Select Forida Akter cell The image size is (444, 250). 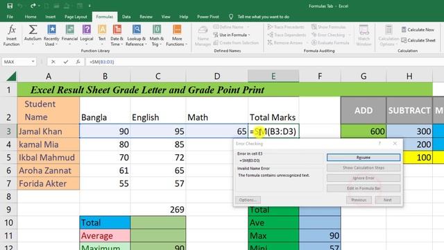tap(49, 183)
